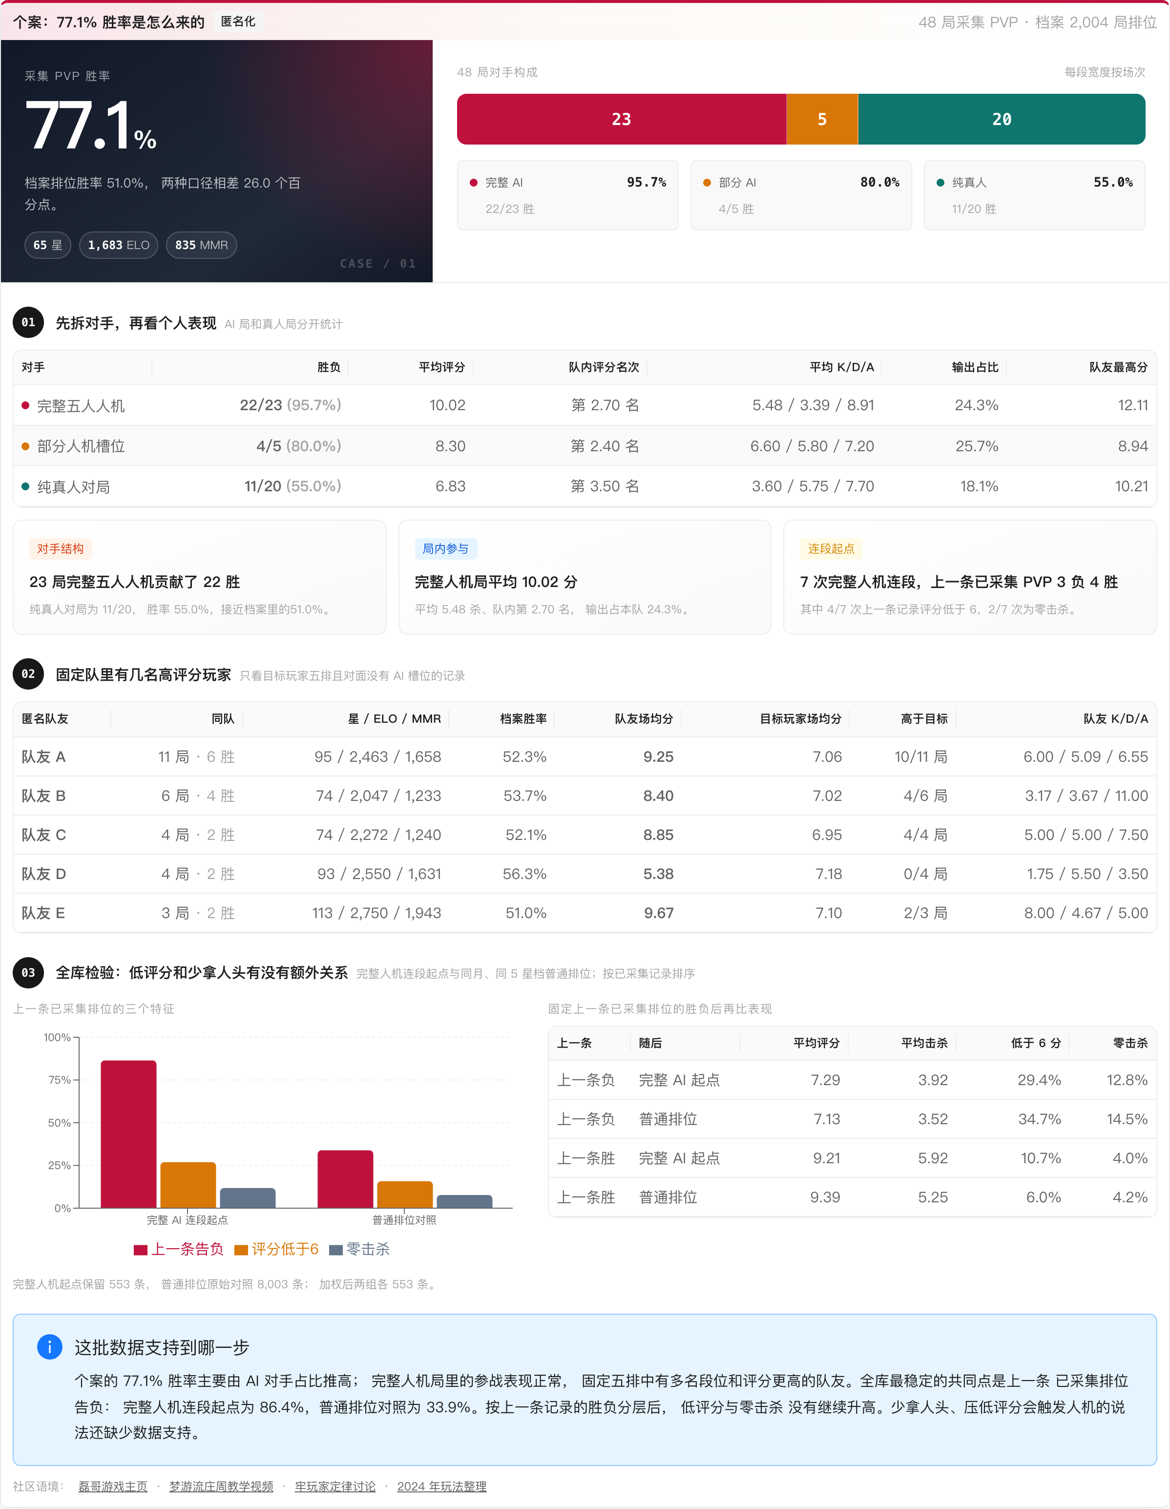Click 完整人机局平均 10.02 分 card title
This screenshot has height=1509, width=1170.
coord(496,582)
